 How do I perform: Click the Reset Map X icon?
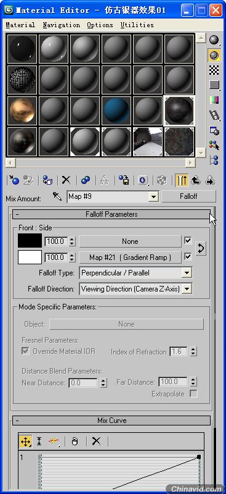(66, 180)
